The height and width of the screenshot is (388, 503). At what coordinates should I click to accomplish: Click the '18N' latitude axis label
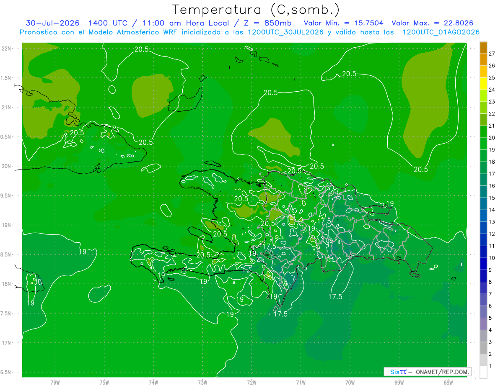click(7, 284)
